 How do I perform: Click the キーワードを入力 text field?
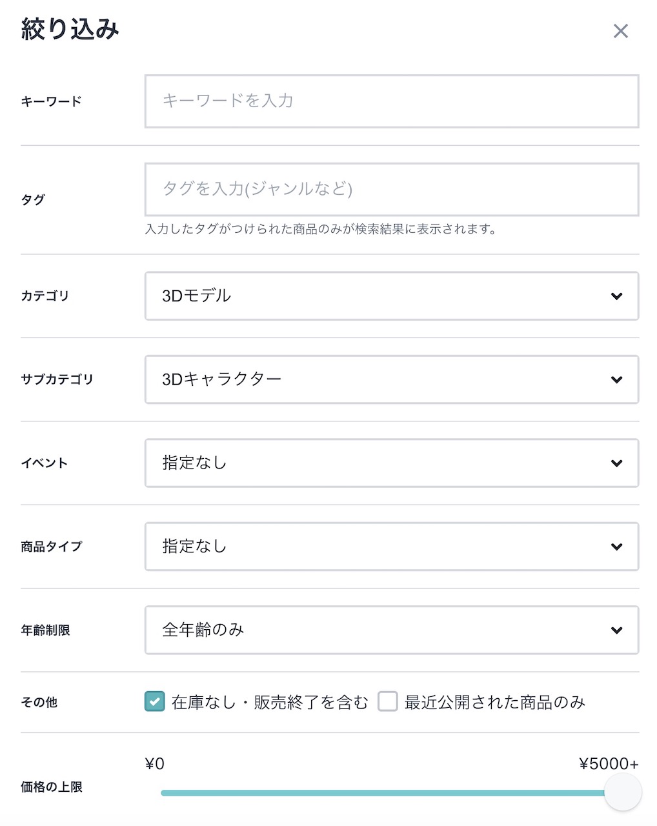(x=390, y=101)
